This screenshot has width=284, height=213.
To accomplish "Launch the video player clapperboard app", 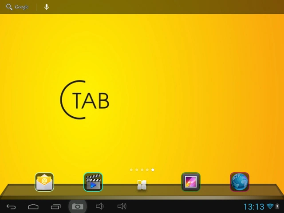I will coord(93,182).
